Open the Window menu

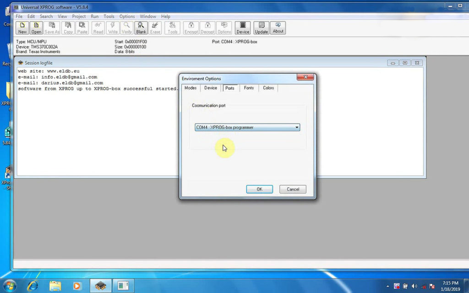148,16
